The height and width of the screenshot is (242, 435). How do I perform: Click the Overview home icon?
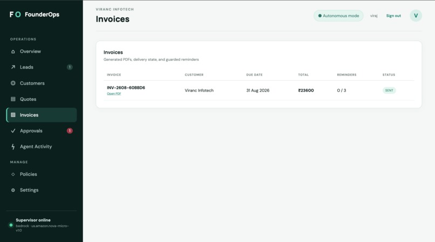[x=13, y=52]
